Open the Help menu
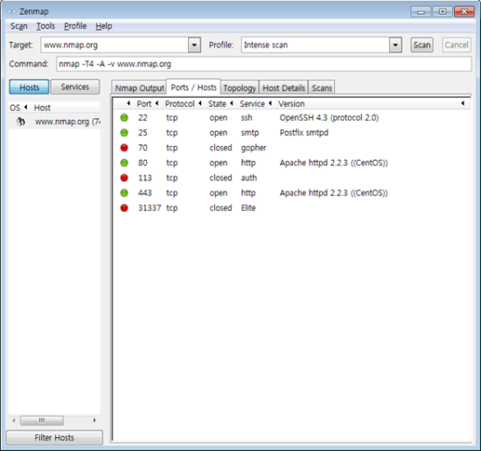 [x=104, y=26]
